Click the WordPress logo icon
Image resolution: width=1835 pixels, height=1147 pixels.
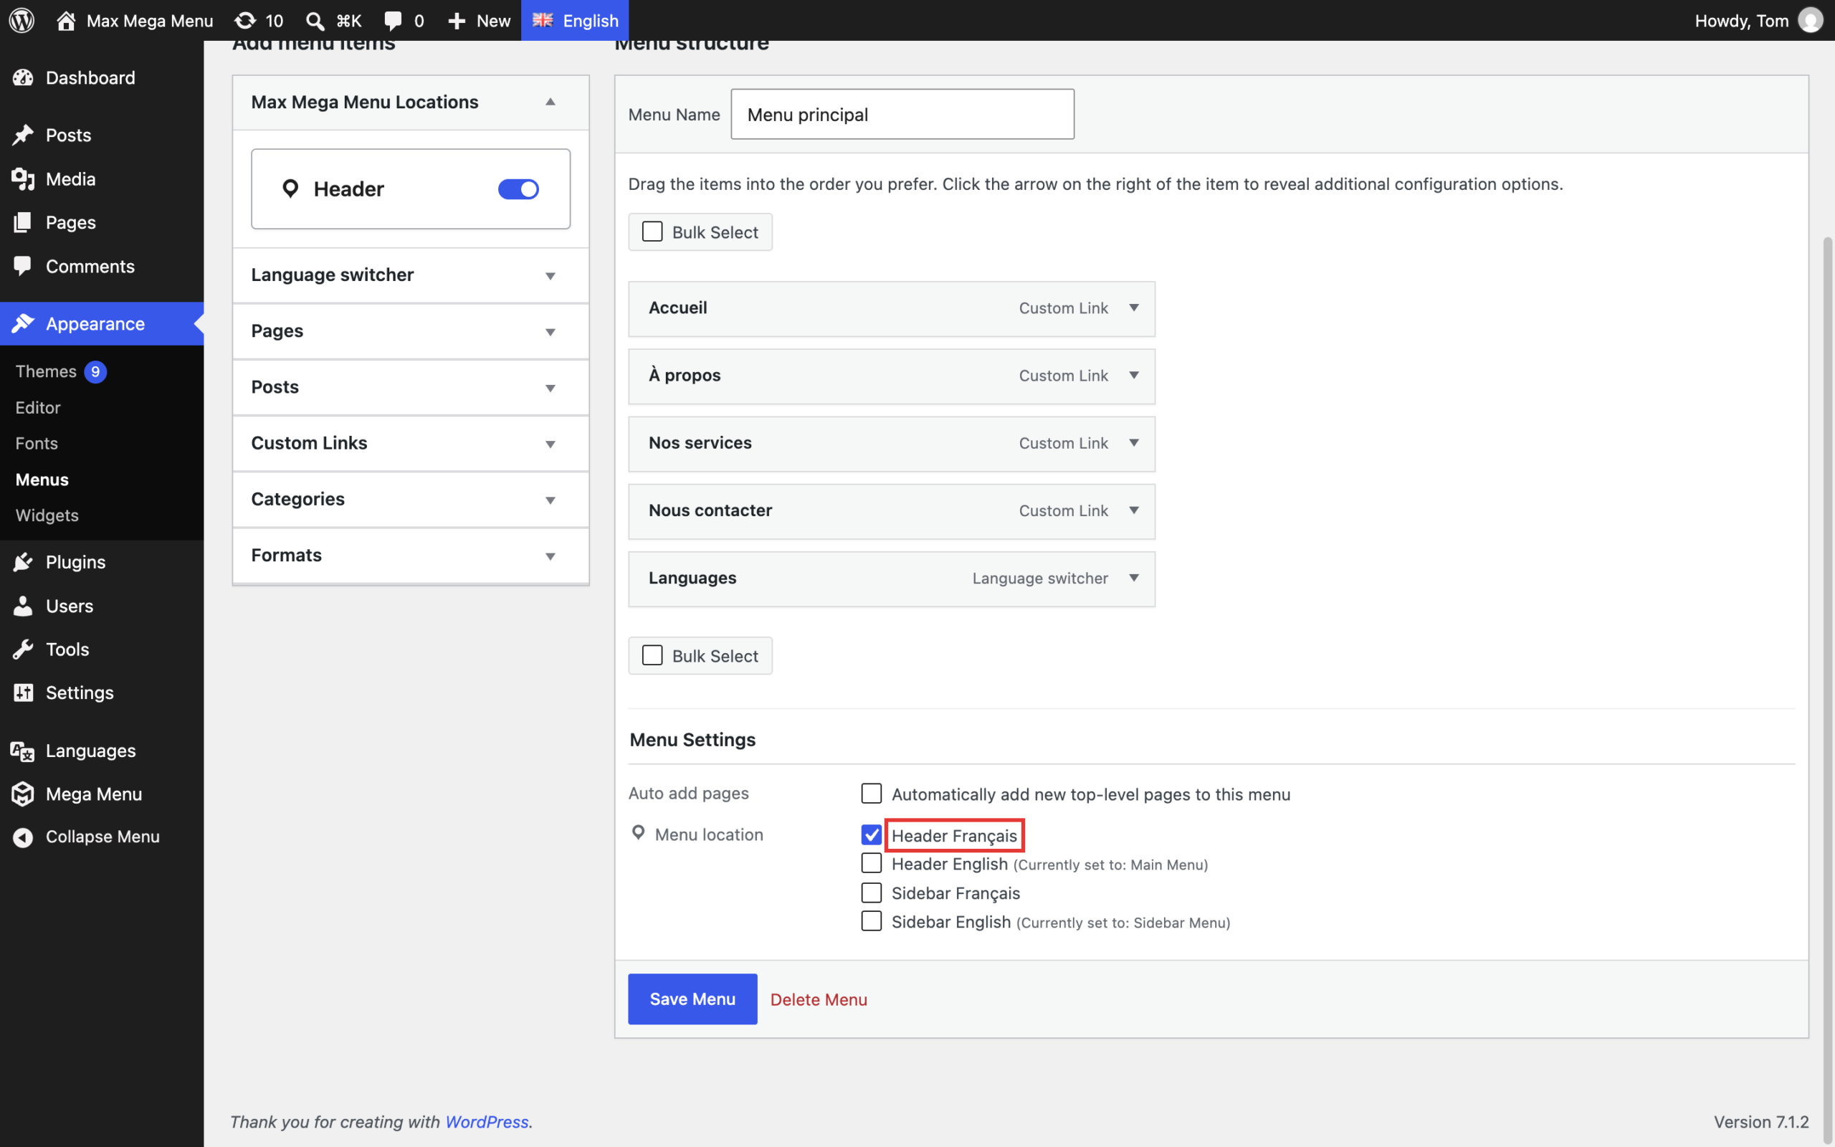(x=22, y=21)
